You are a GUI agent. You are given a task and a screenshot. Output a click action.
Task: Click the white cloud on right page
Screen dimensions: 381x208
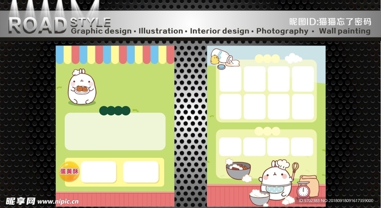(293, 58)
